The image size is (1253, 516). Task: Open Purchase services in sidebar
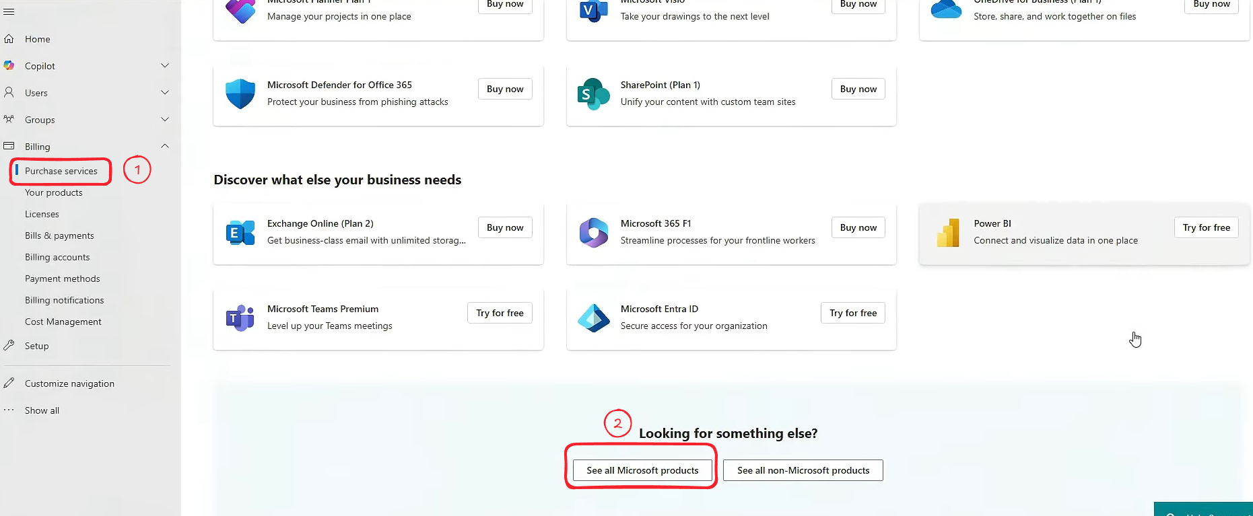(61, 171)
